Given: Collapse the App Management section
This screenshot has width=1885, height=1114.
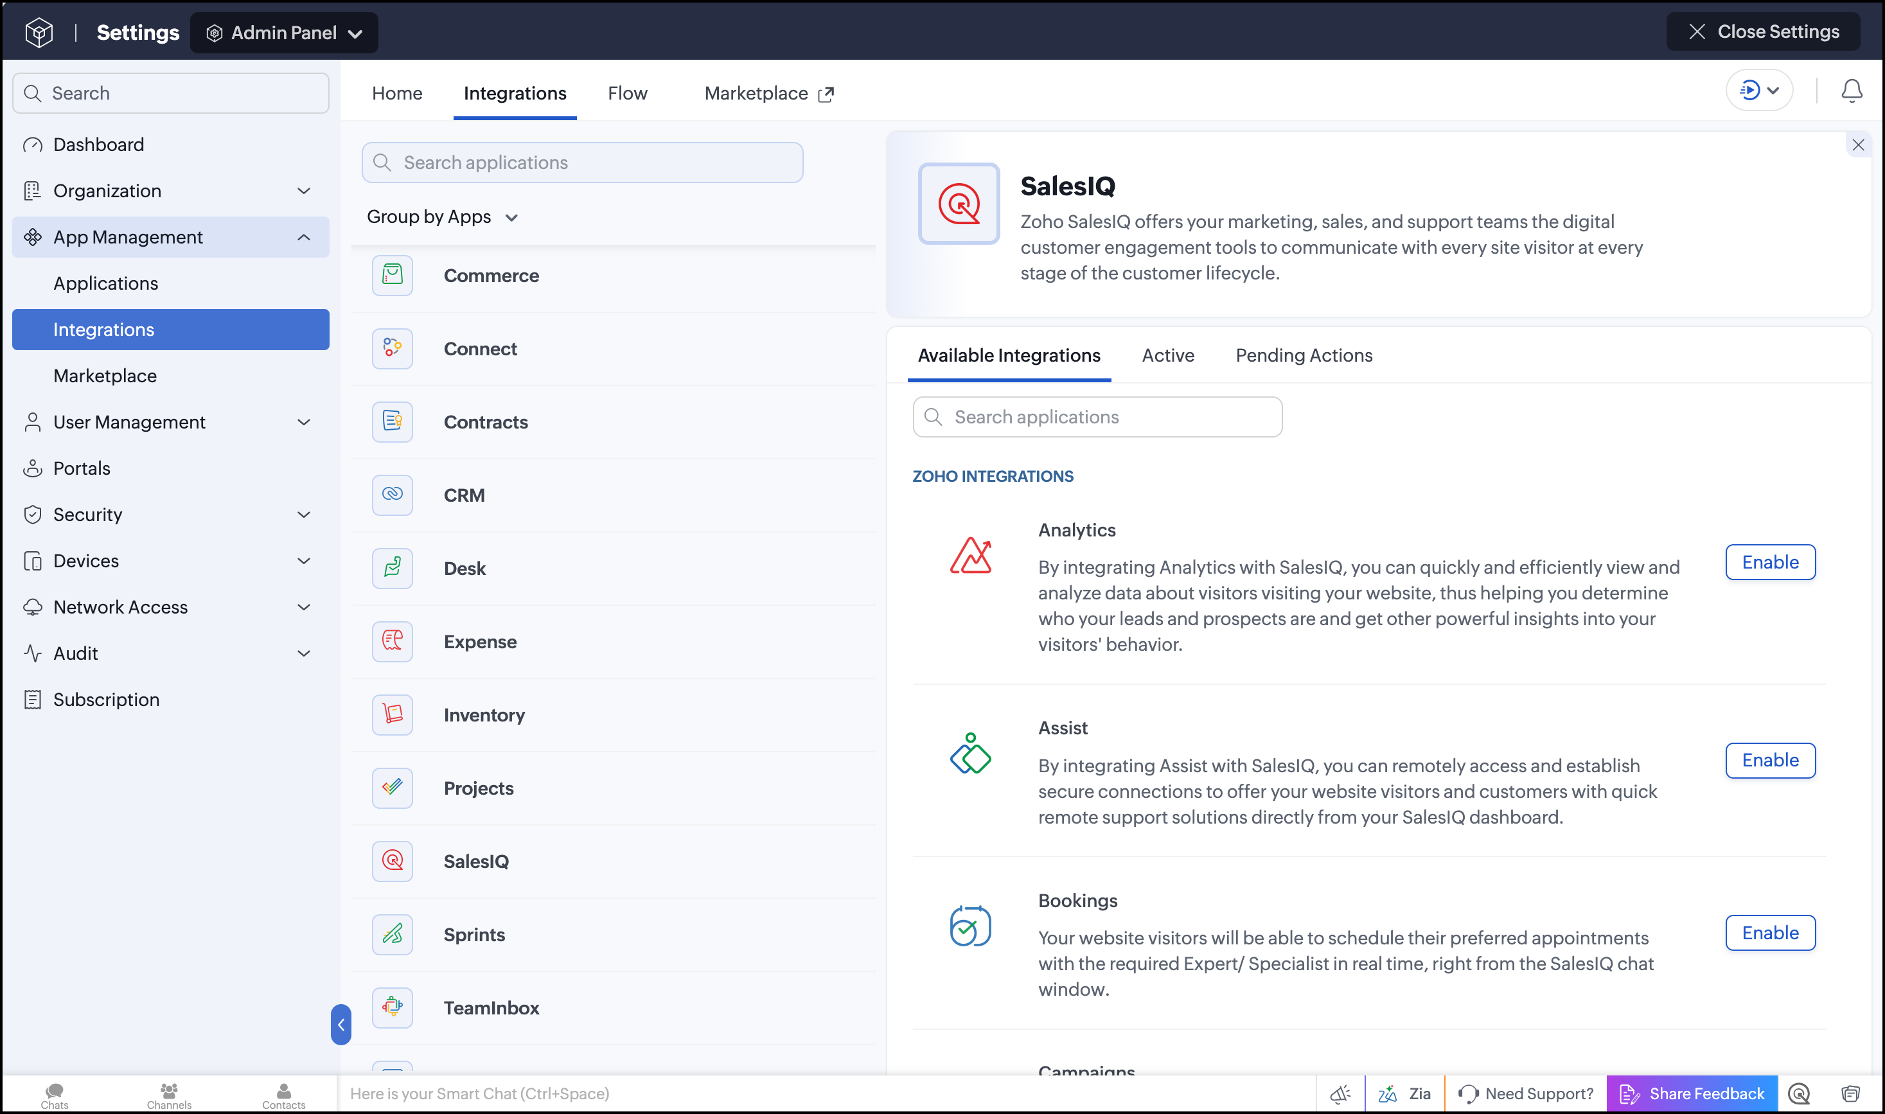Looking at the screenshot, I should [303, 237].
